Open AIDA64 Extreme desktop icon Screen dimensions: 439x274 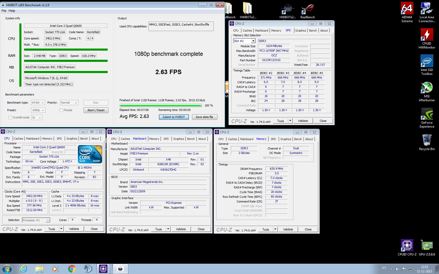tap(407, 12)
